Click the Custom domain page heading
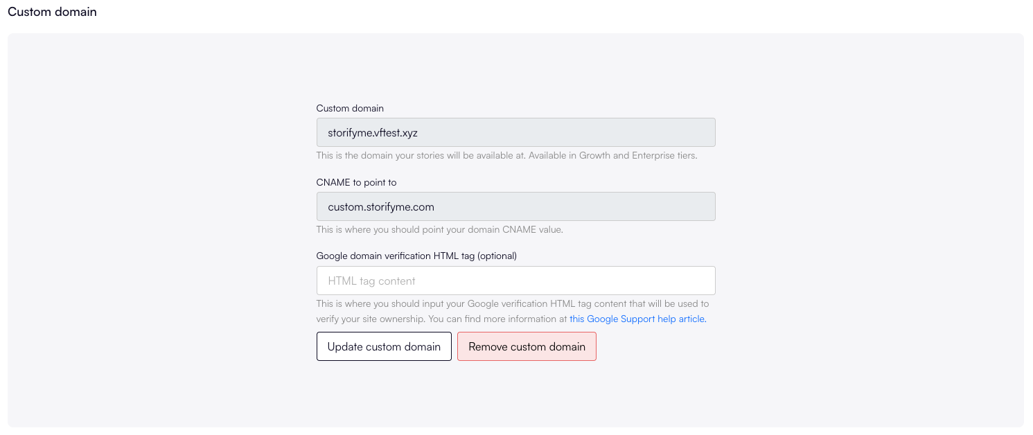 [52, 12]
